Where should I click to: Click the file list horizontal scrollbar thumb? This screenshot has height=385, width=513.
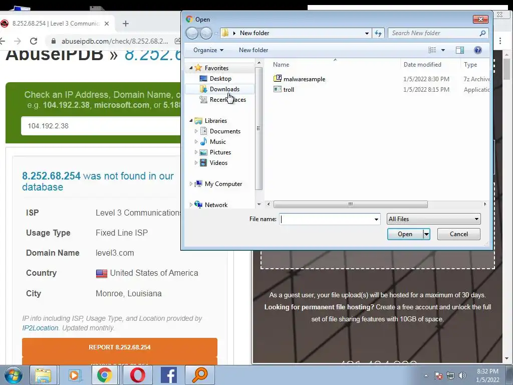350,205
